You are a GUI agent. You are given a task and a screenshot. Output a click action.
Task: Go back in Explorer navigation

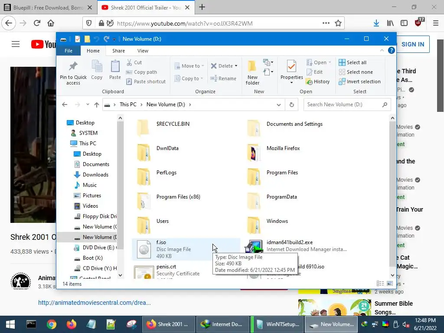(x=65, y=104)
